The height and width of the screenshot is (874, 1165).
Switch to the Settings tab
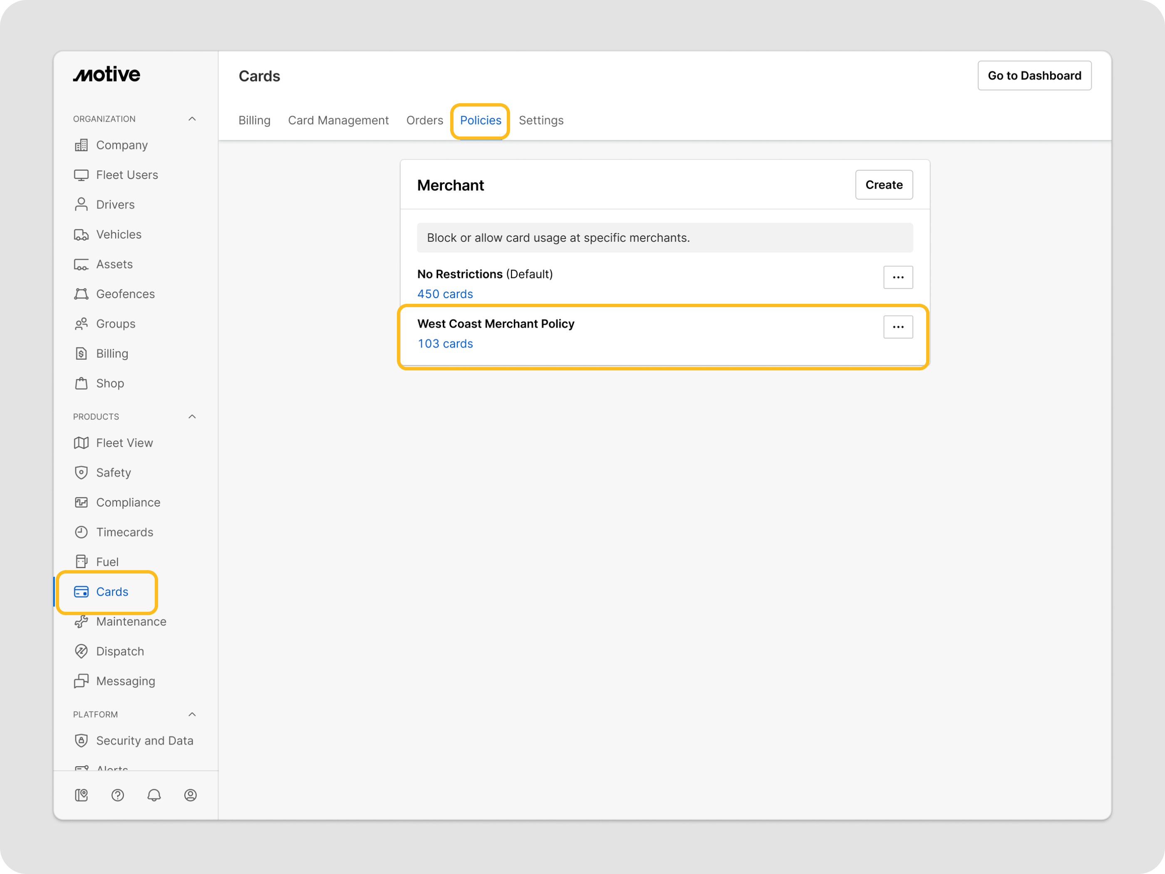[541, 120]
